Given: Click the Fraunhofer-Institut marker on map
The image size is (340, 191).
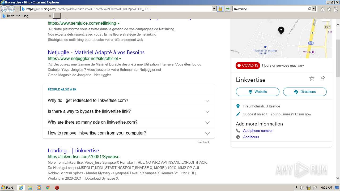Looking at the screenshot, I should tap(265, 47).
